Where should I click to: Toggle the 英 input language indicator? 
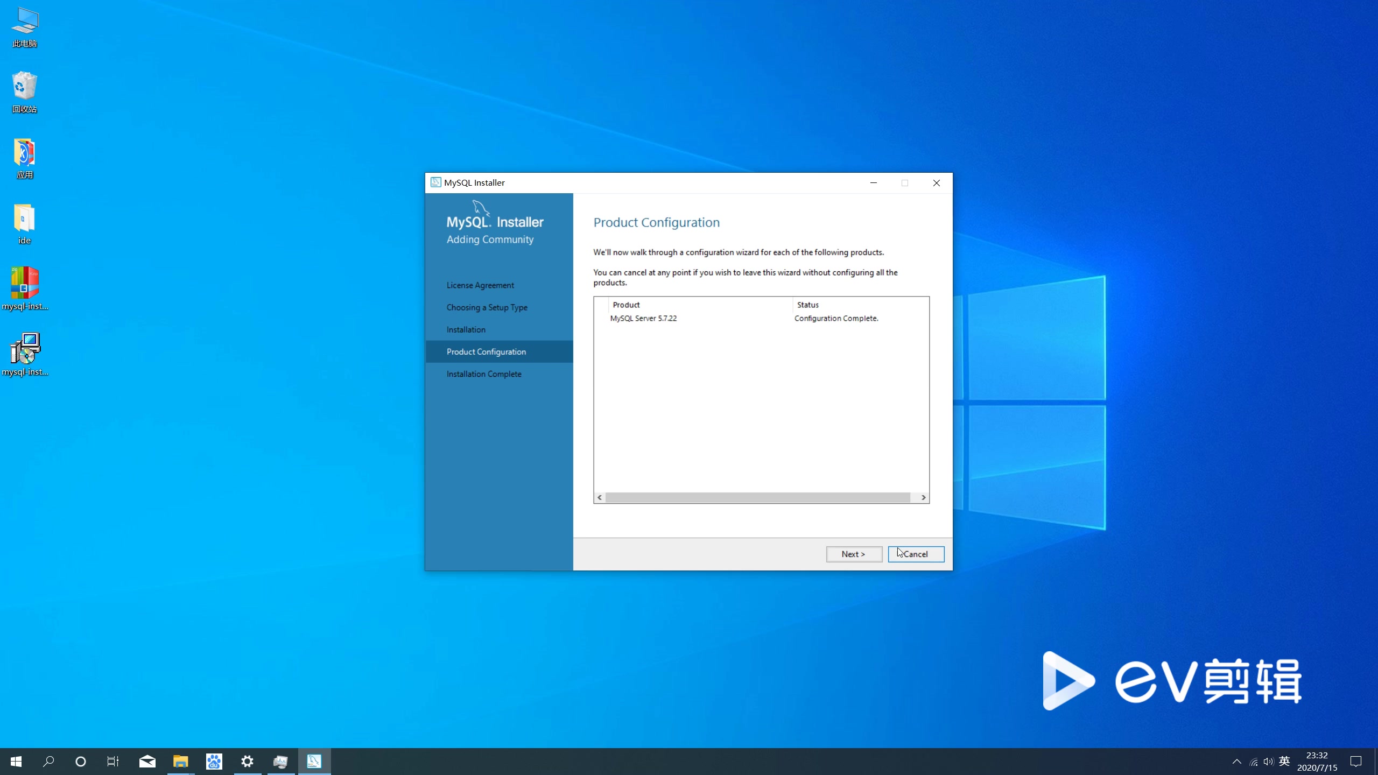(1284, 762)
